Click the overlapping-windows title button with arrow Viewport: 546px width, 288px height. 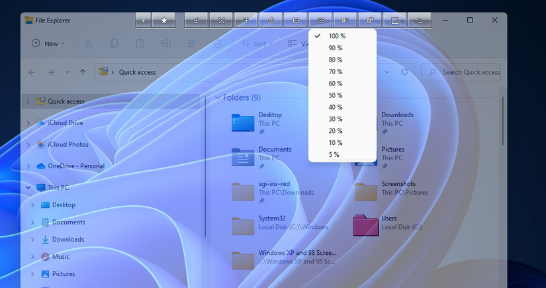point(370,21)
